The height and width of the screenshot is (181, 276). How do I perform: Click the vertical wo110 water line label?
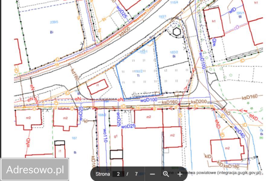coord(105,135)
